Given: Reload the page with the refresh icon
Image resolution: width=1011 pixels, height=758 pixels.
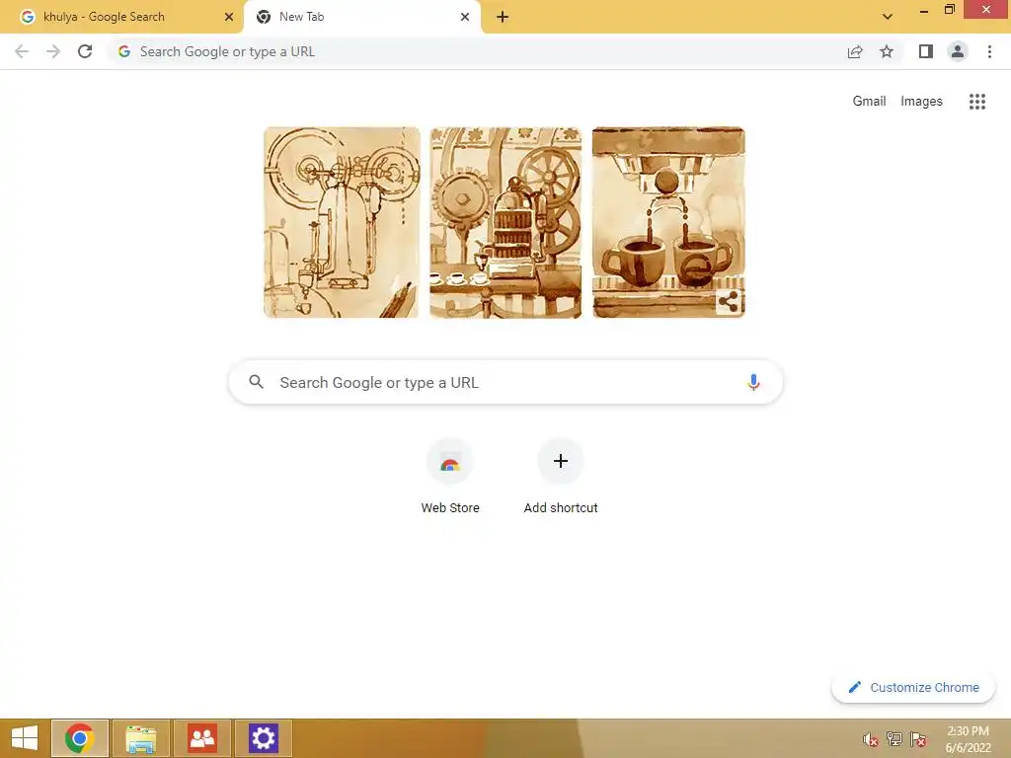Looking at the screenshot, I should 85,51.
